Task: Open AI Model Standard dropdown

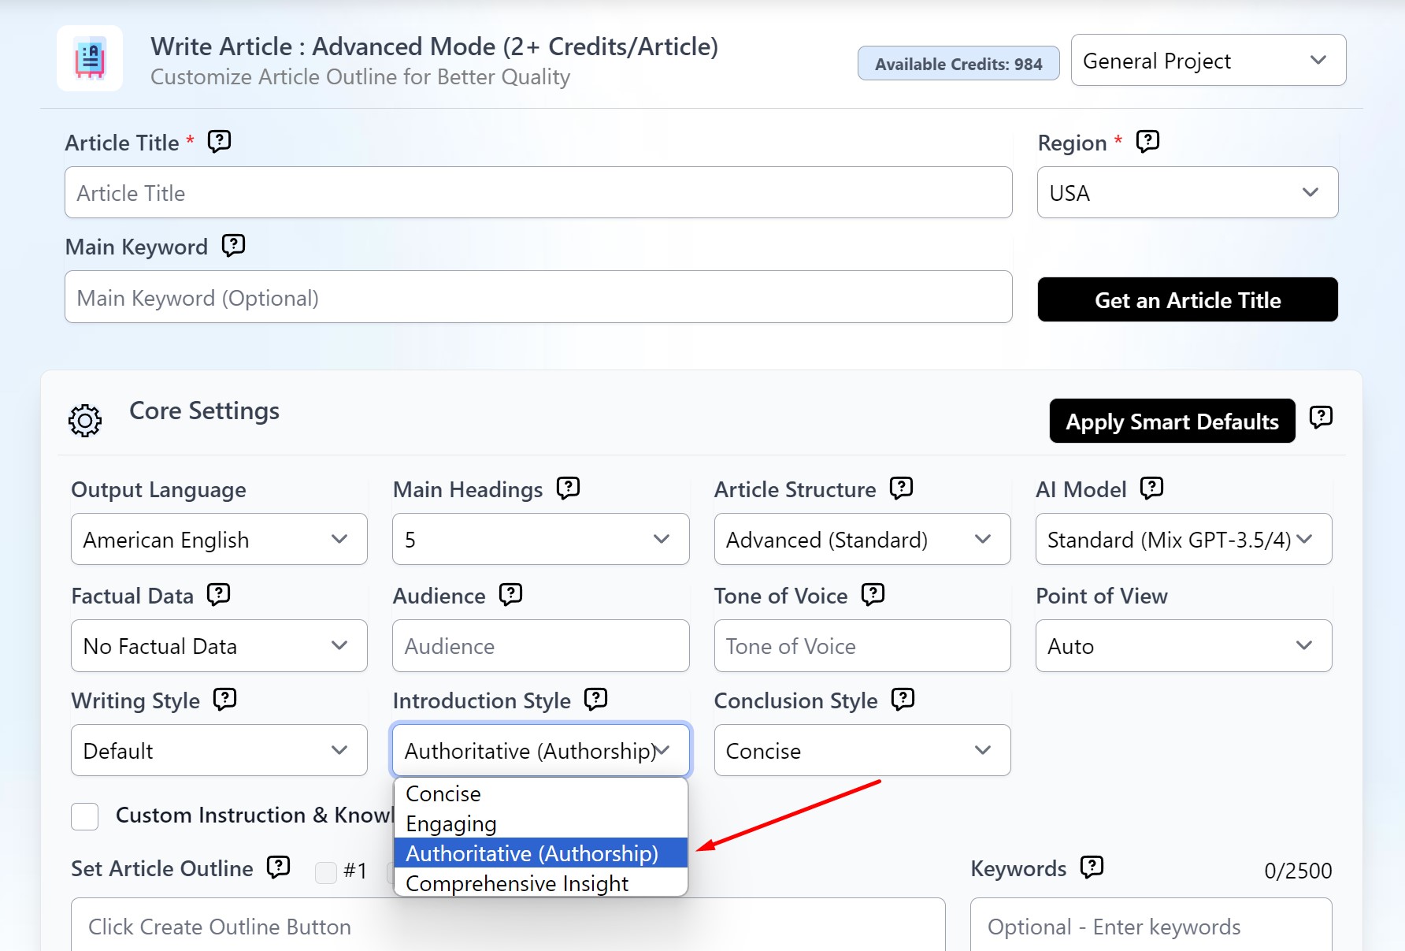Action: [1184, 539]
